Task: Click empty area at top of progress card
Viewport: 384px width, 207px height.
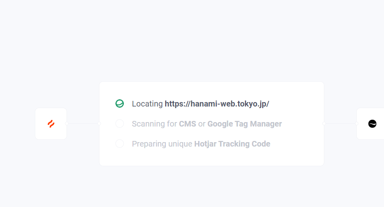Action: [x=211, y=89]
